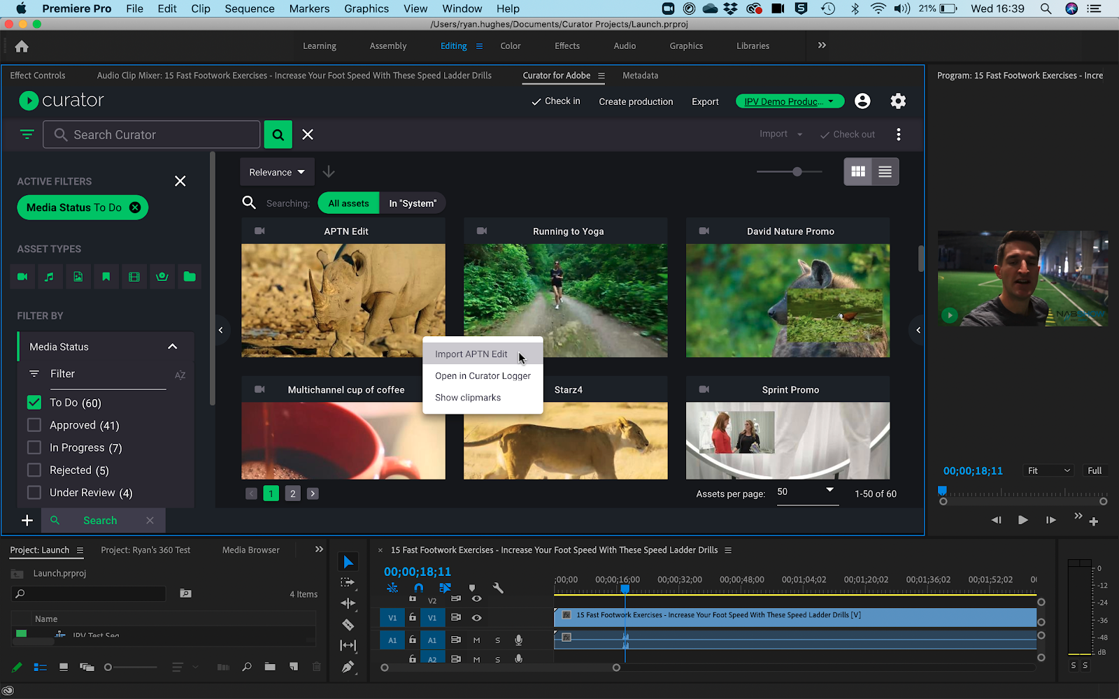1119x699 pixels.
Task: Select the Selection tool in timeline toolbar
Action: (348, 562)
